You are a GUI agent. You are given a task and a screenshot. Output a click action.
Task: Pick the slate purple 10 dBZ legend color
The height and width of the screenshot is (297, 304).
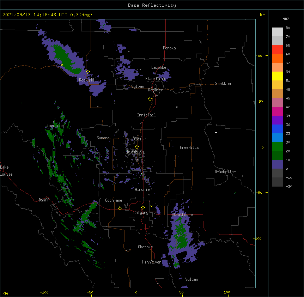pyautogui.click(x=277, y=164)
